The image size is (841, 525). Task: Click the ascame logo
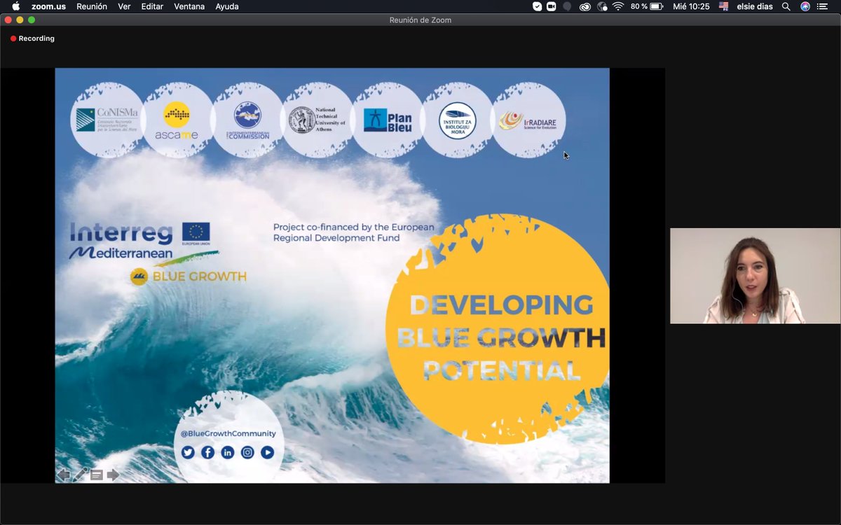tap(177, 120)
